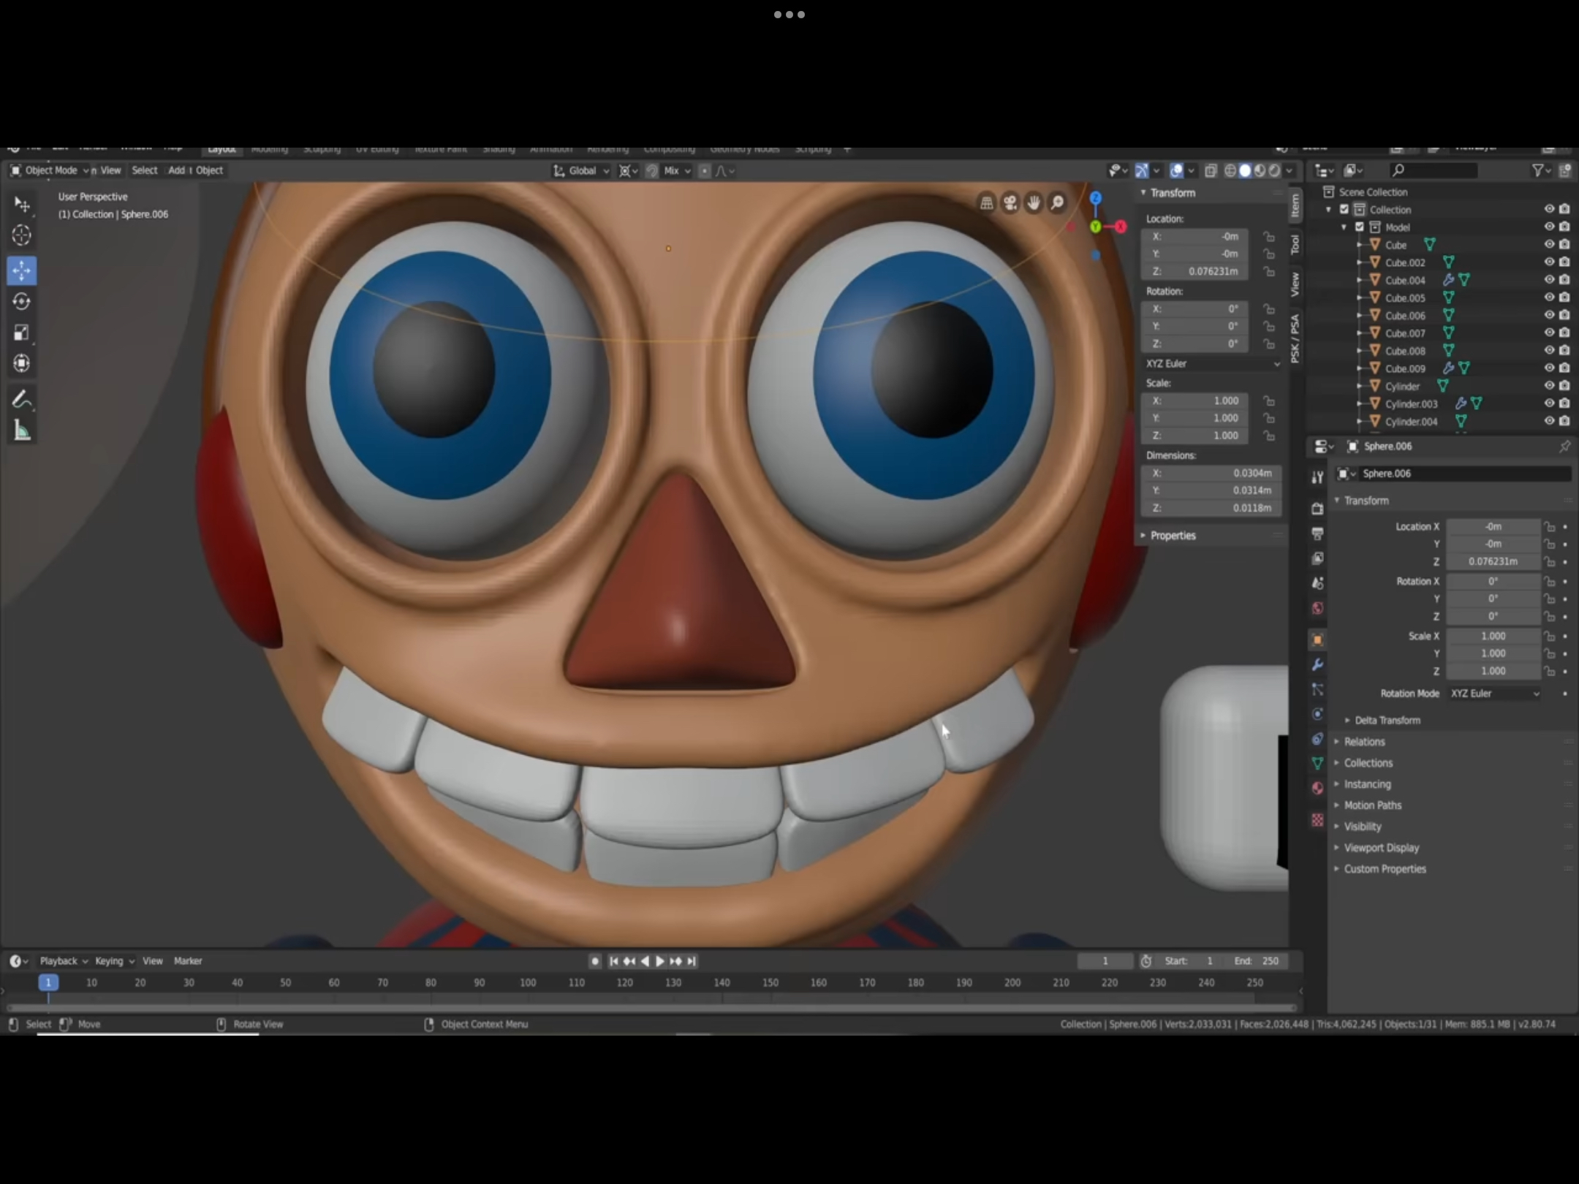This screenshot has width=1579, height=1184.
Task: Open the Modifier properties wrench tab
Action: click(1317, 664)
